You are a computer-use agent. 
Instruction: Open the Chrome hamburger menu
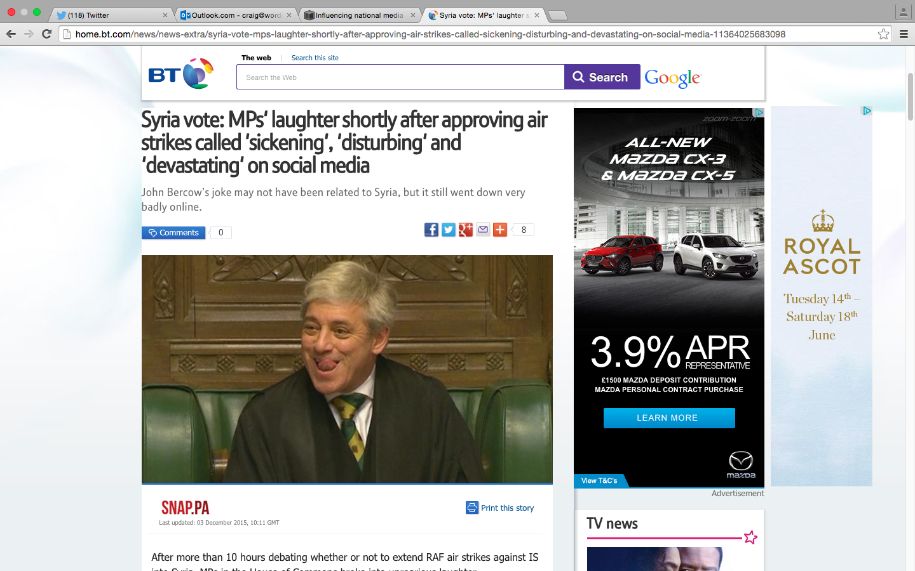[x=904, y=34]
